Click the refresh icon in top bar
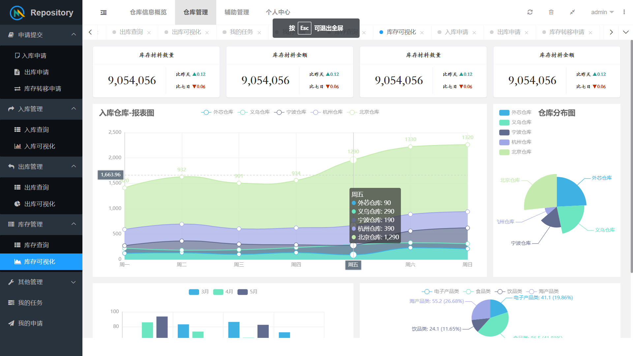Viewport: 633px width, 356px height. pos(530,12)
